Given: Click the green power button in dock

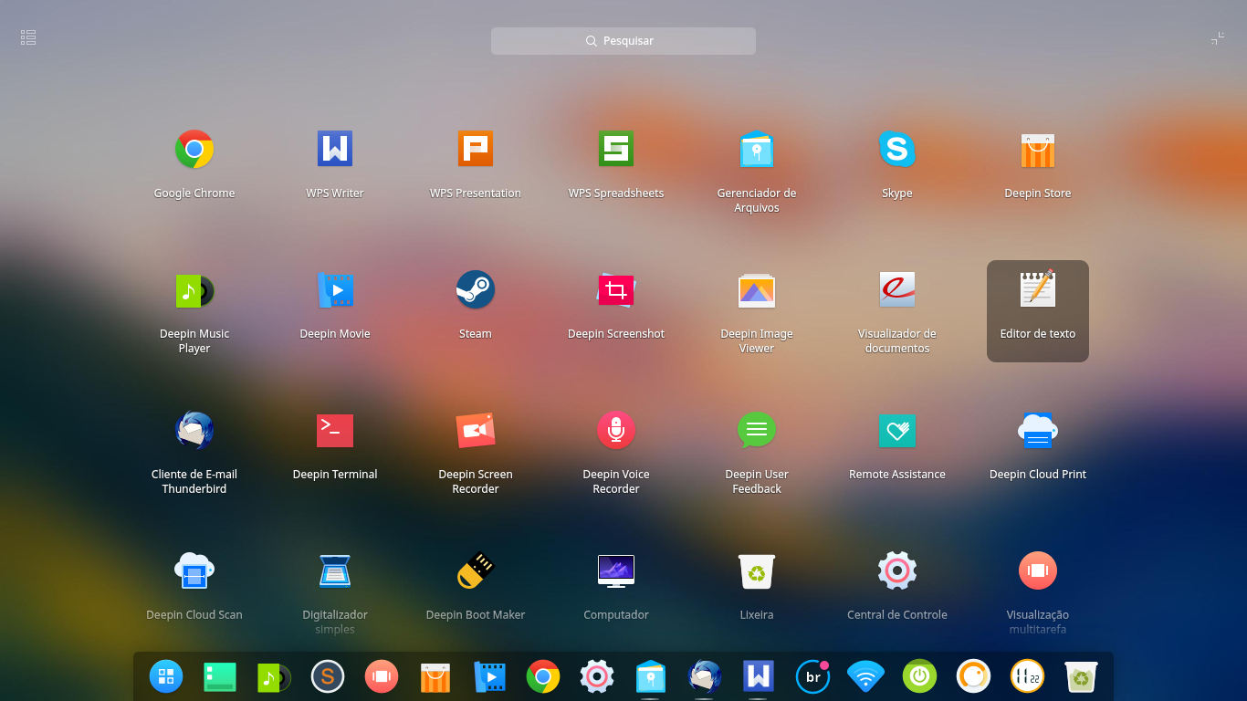Looking at the screenshot, I should (919, 676).
